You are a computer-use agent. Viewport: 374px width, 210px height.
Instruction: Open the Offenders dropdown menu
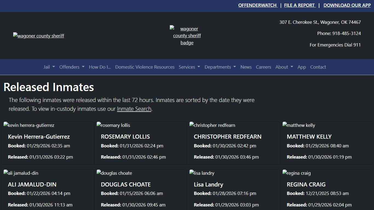[x=72, y=67]
